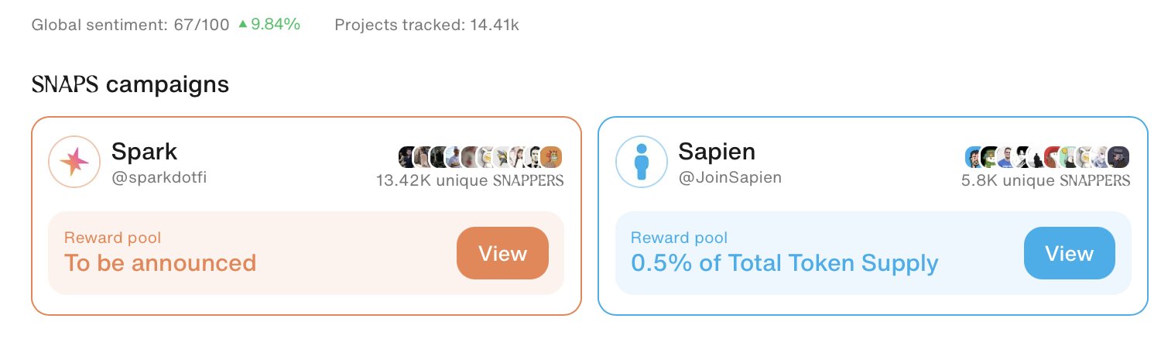Click the blue cartoon-face avatar in Sapien snappers

(974, 156)
